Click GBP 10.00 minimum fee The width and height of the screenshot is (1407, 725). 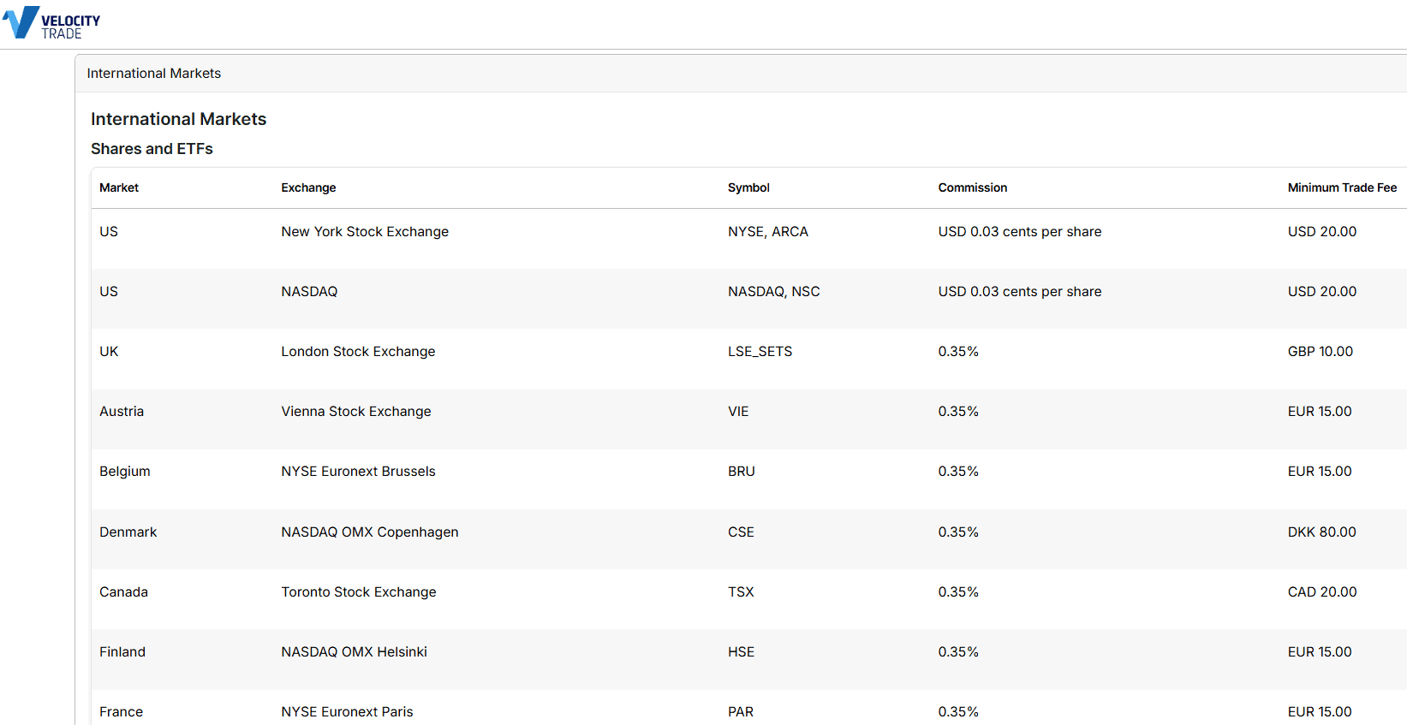pos(1321,352)
